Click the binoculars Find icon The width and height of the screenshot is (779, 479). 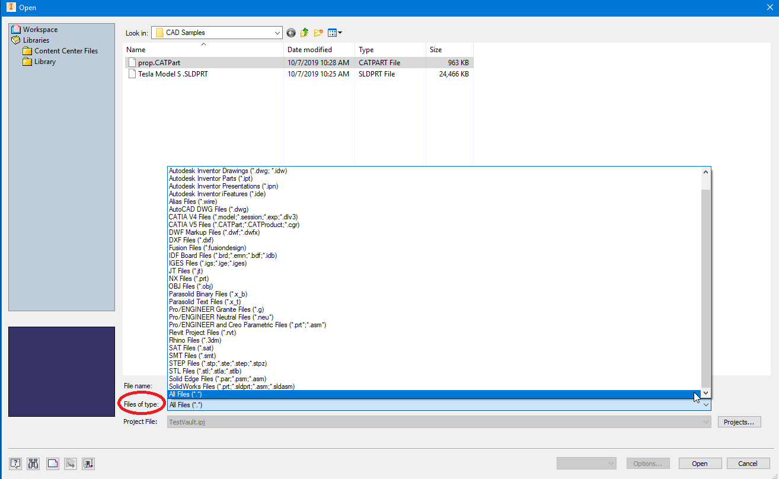(34, 464)
